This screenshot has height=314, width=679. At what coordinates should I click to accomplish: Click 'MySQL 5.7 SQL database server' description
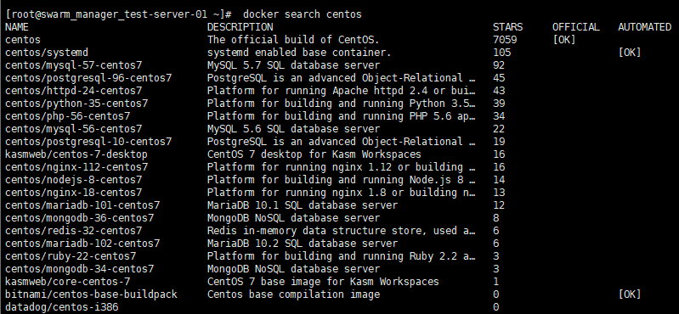(x=293, y=65)
